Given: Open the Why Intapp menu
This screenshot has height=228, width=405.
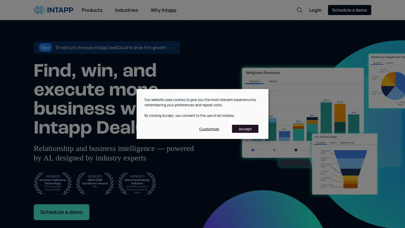Looking at the screenshot, I should (163, 10).
